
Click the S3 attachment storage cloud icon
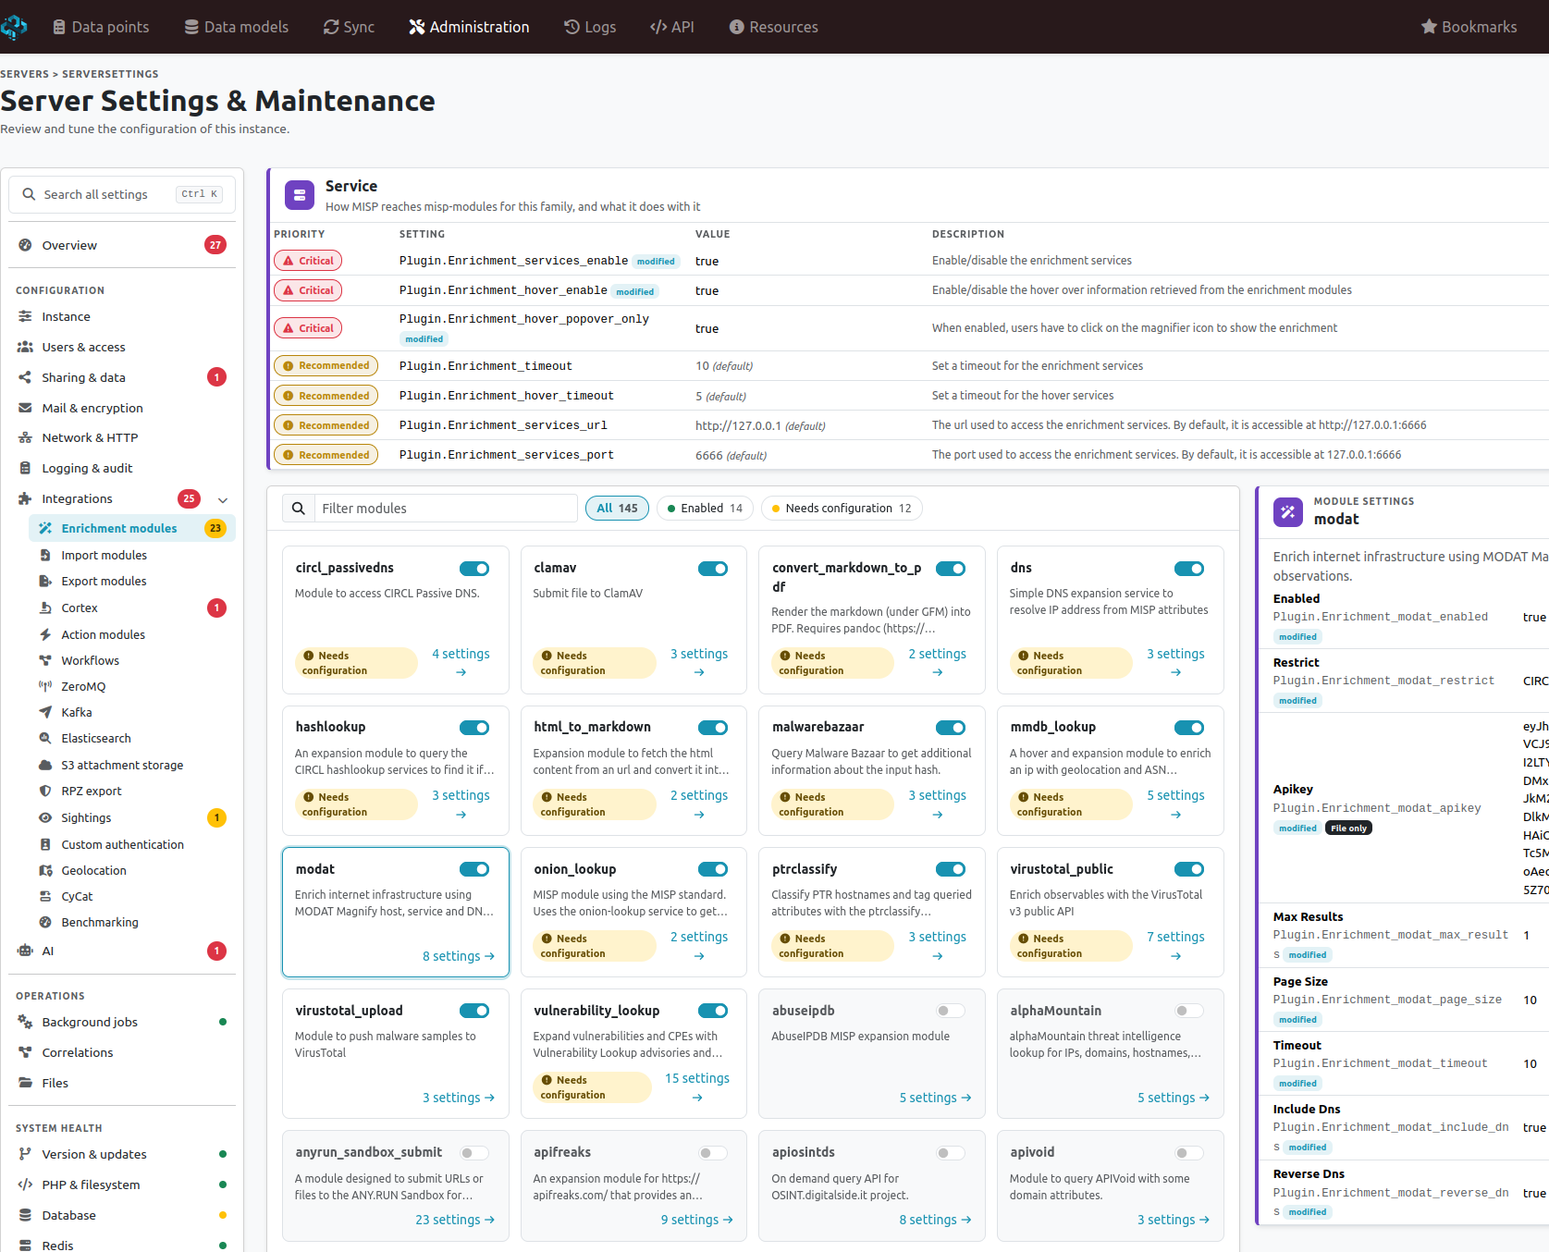[x=44, y=765]
